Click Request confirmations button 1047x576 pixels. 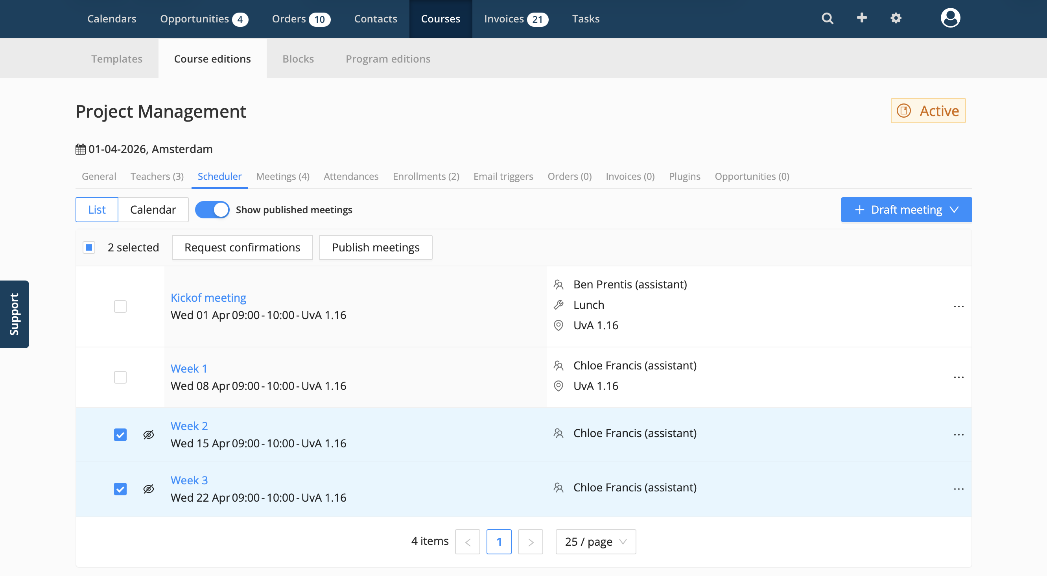click(x=242, y=247)
